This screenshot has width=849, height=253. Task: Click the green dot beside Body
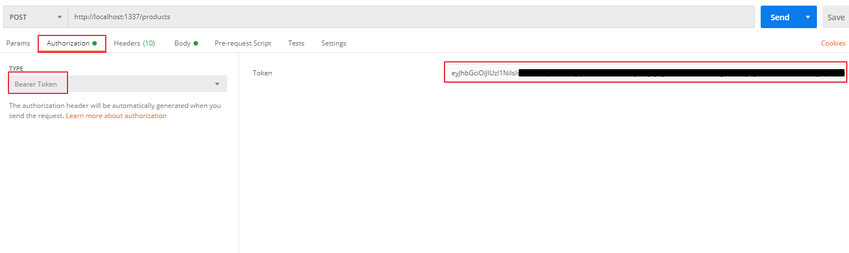point(196,43)
